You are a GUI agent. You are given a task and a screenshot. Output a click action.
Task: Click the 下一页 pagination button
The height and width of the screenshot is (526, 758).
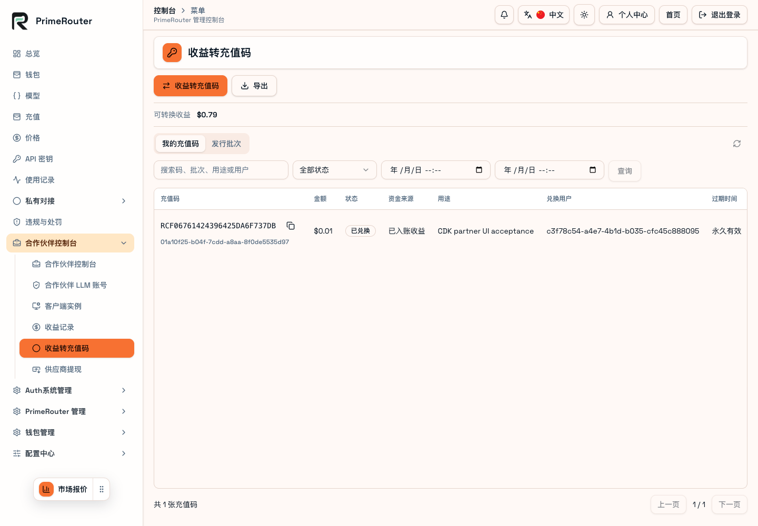730,504
